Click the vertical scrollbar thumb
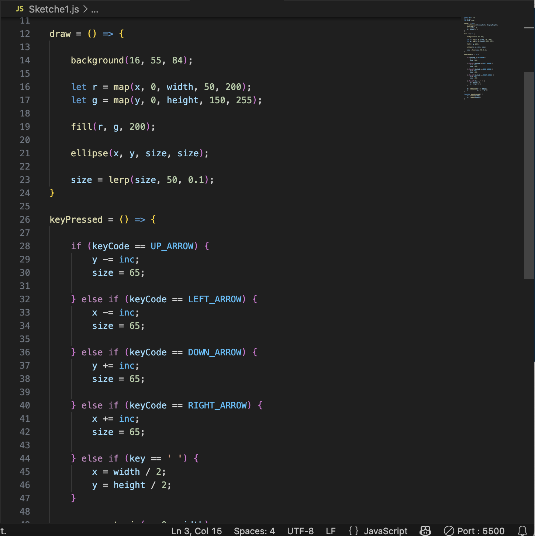The width and height of the screenshot is (535, 536). pos(529,175)
